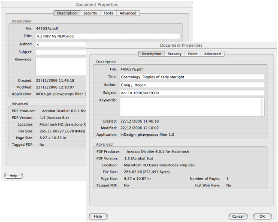This screenshot has height=222, width=278.
Task: Open Advanced tab in background dialog
Action: pos(128,13)
